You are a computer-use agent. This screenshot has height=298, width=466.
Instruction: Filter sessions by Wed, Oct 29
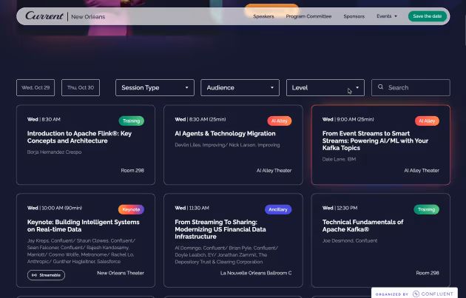[x=36, y=88]
